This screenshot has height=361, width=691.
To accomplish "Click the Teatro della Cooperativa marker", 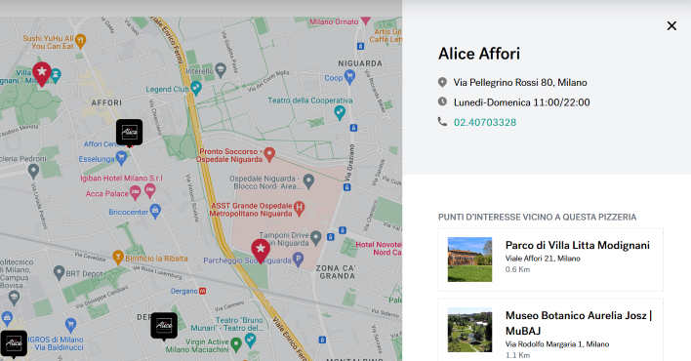I will tap(339, 112).
